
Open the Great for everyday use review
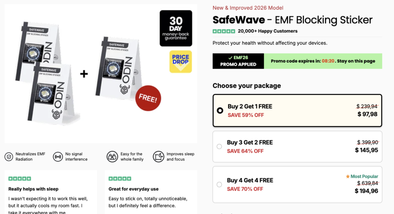coord(134,189)
